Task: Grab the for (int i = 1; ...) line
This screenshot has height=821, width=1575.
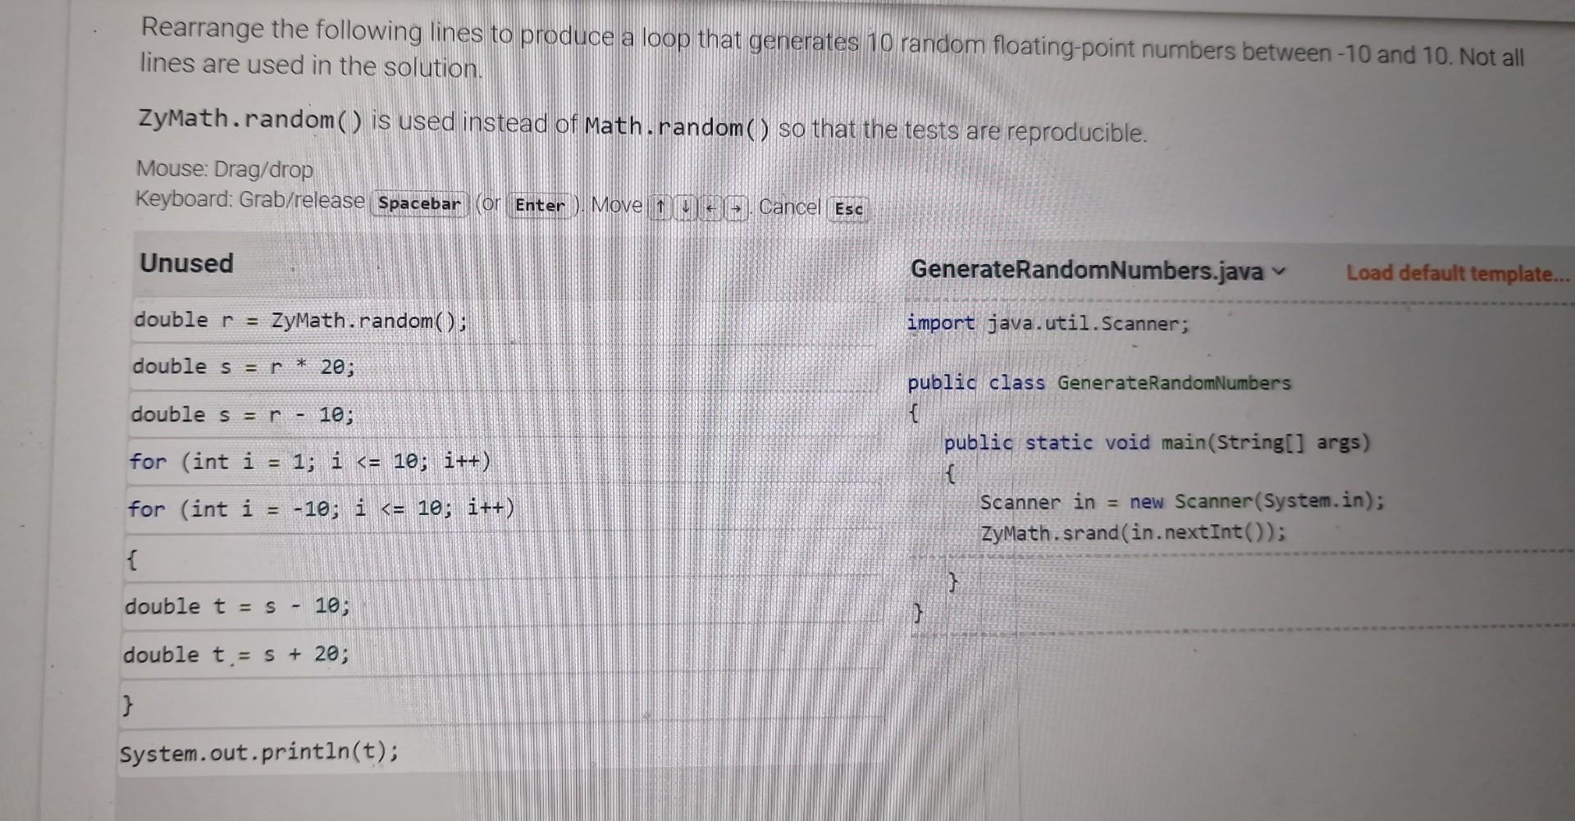Action: (310, 461)
